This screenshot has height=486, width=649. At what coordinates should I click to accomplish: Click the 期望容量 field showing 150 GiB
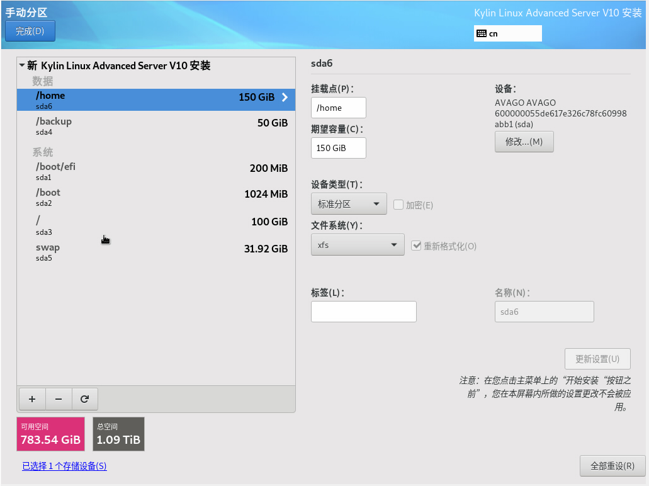(x=339, y=148)
